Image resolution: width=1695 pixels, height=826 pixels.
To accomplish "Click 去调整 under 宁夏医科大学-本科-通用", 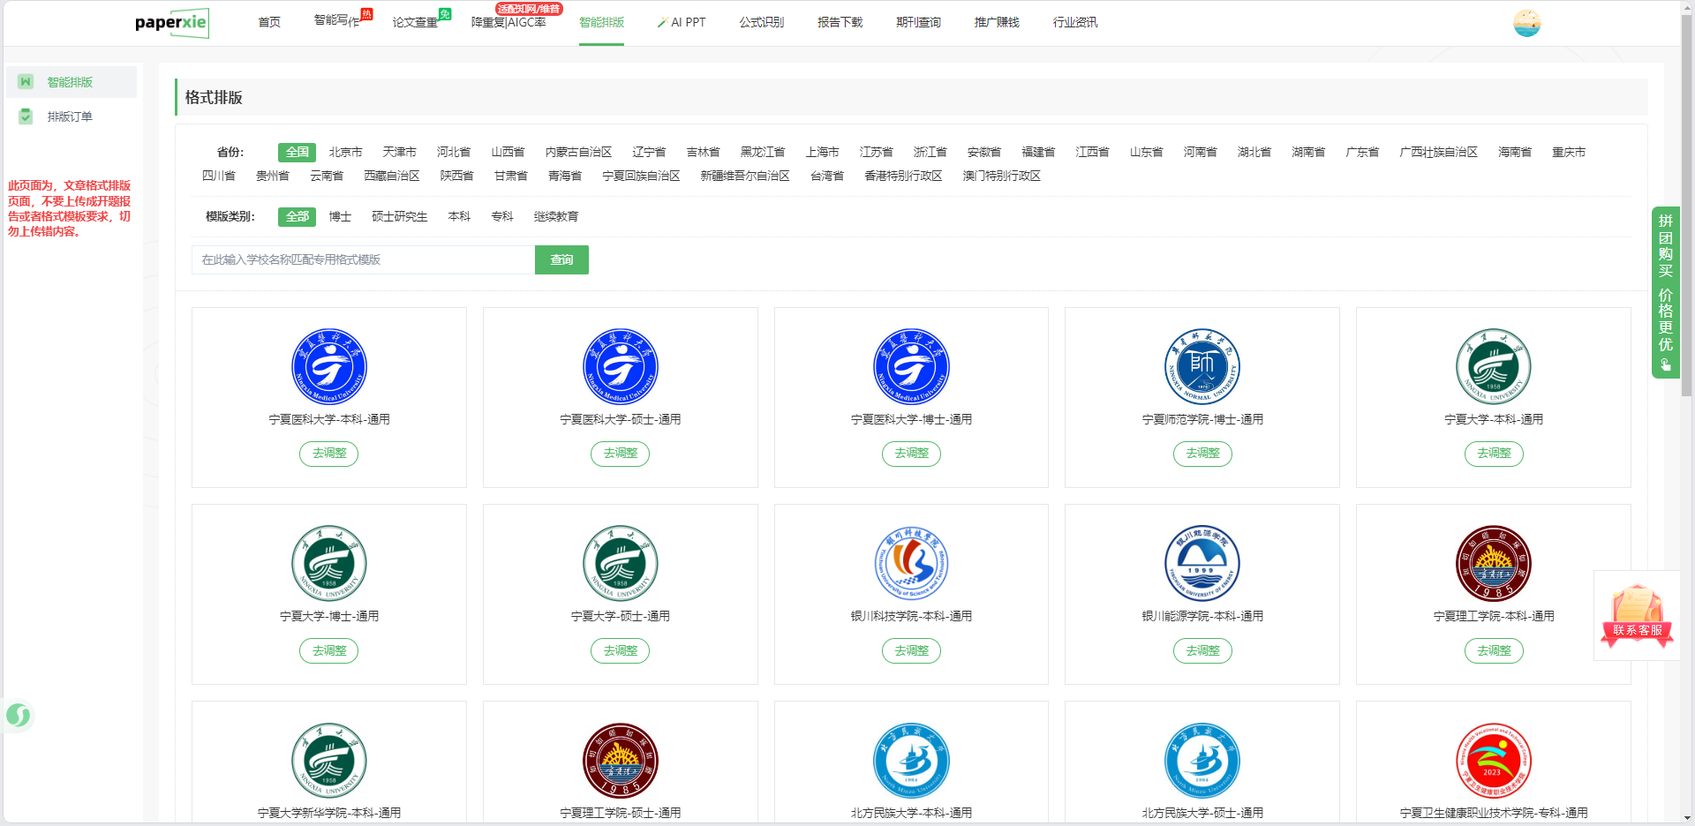I will (329, 454).
